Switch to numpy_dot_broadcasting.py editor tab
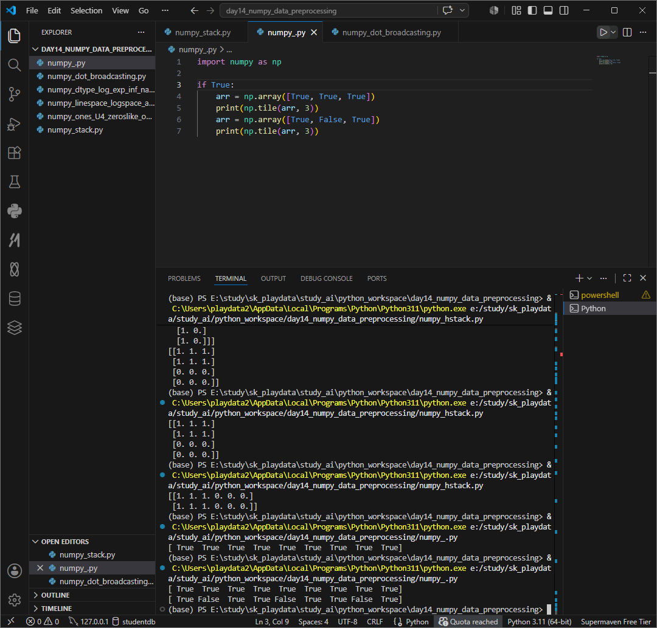Screen dimensions: 657x628 (x=391, y=32)
